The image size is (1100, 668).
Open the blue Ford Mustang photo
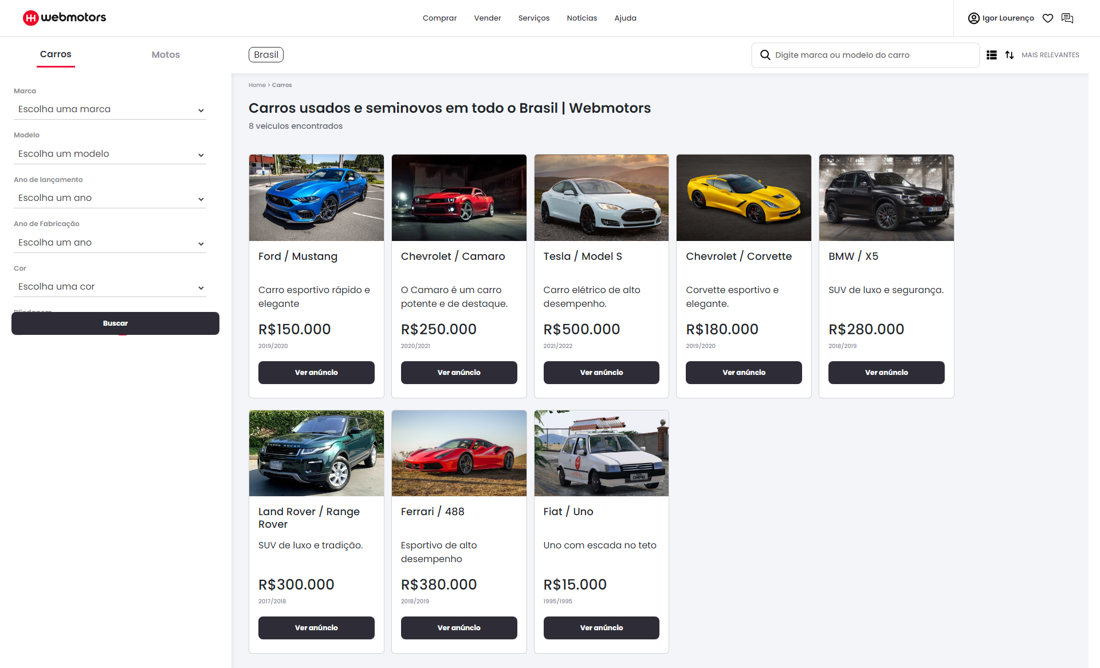pyautogui.click(x=316, y=197)
